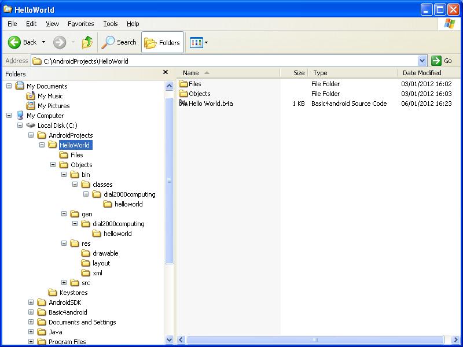The image size is (463, 347).
Task: Select the Files folder icon in file list
Action: [183, 84]
